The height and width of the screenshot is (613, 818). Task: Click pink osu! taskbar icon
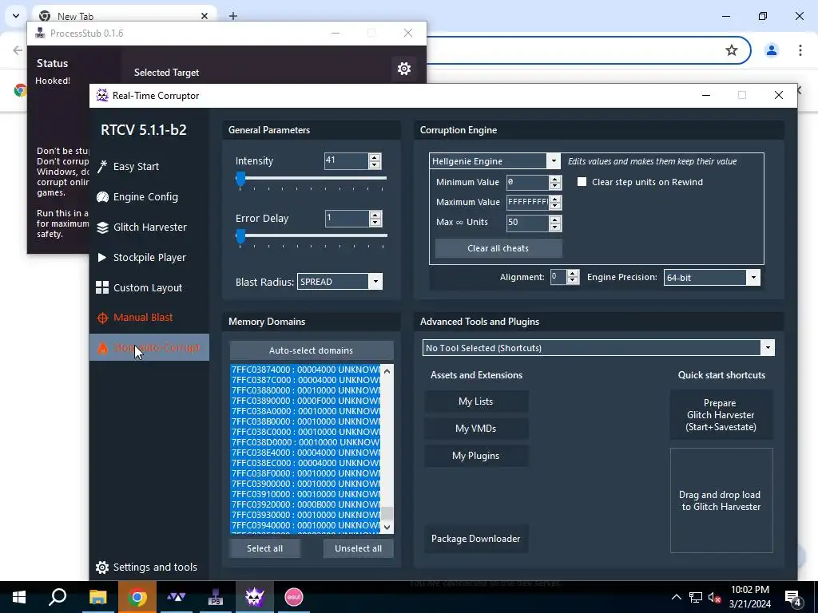point(294,597)
